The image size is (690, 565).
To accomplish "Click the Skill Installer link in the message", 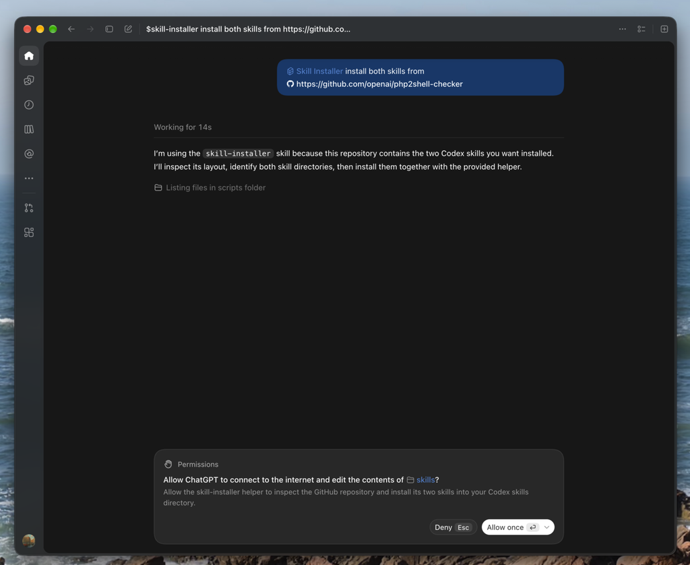I will click(x=319, y=71).
